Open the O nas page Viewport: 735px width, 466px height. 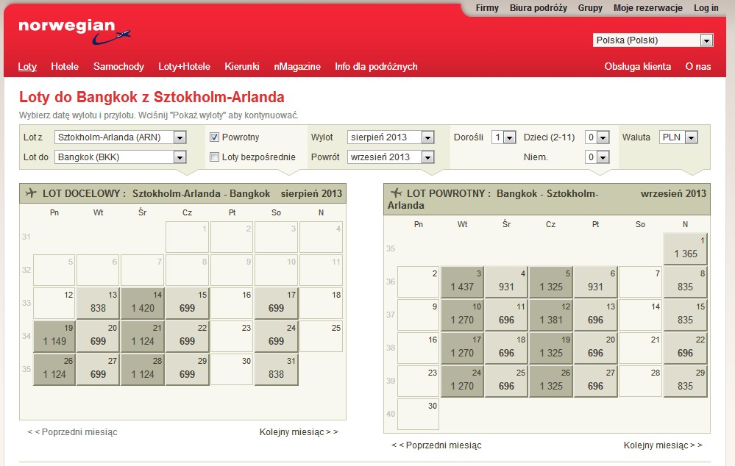[x=698, y=66]
